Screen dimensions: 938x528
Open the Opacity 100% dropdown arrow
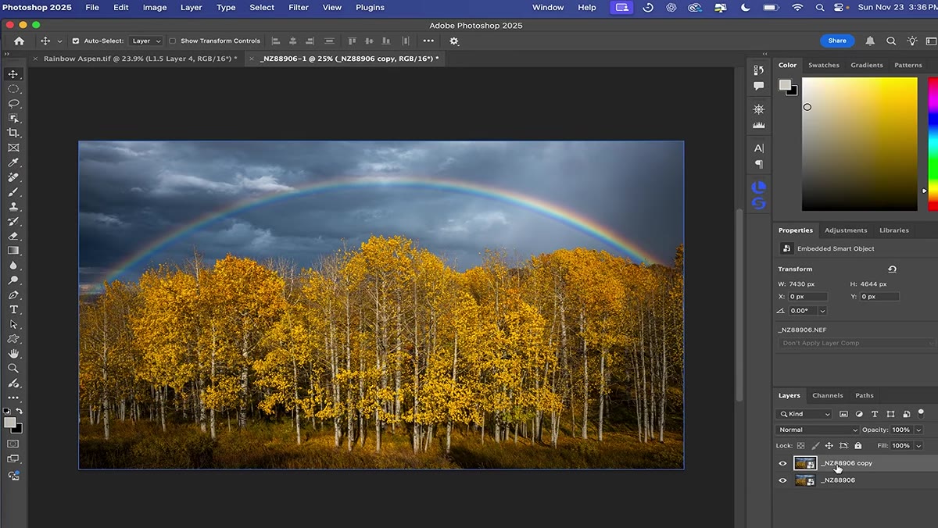tap(918, 430)
